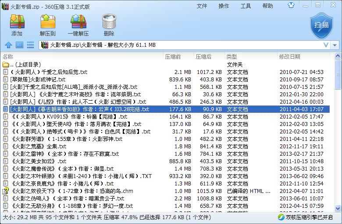Click the 添加 (Add) toolbar icon
The width and height of the screenshot is (342, 224).
coord(17,24)
